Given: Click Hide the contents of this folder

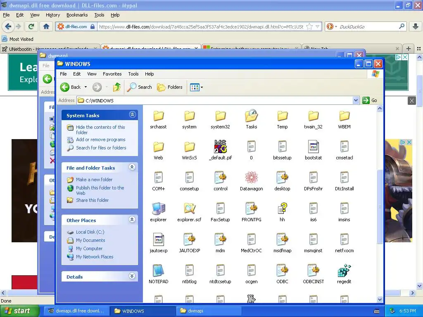Looking at the screenshot, I should [100, 130].
